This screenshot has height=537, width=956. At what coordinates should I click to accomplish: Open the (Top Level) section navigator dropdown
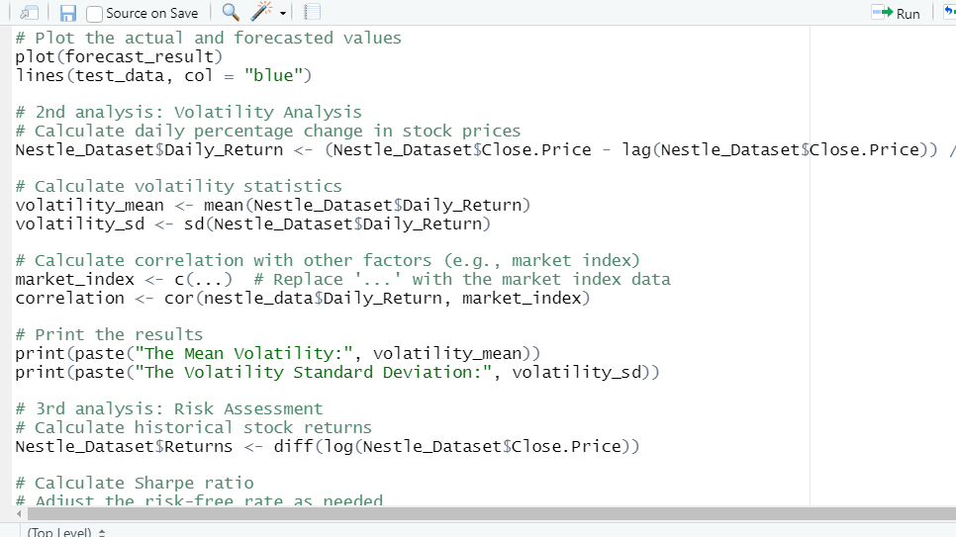[66, 532]
